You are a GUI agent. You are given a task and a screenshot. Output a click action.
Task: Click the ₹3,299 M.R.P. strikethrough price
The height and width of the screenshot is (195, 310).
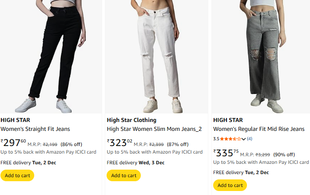[x=263, y=154]
